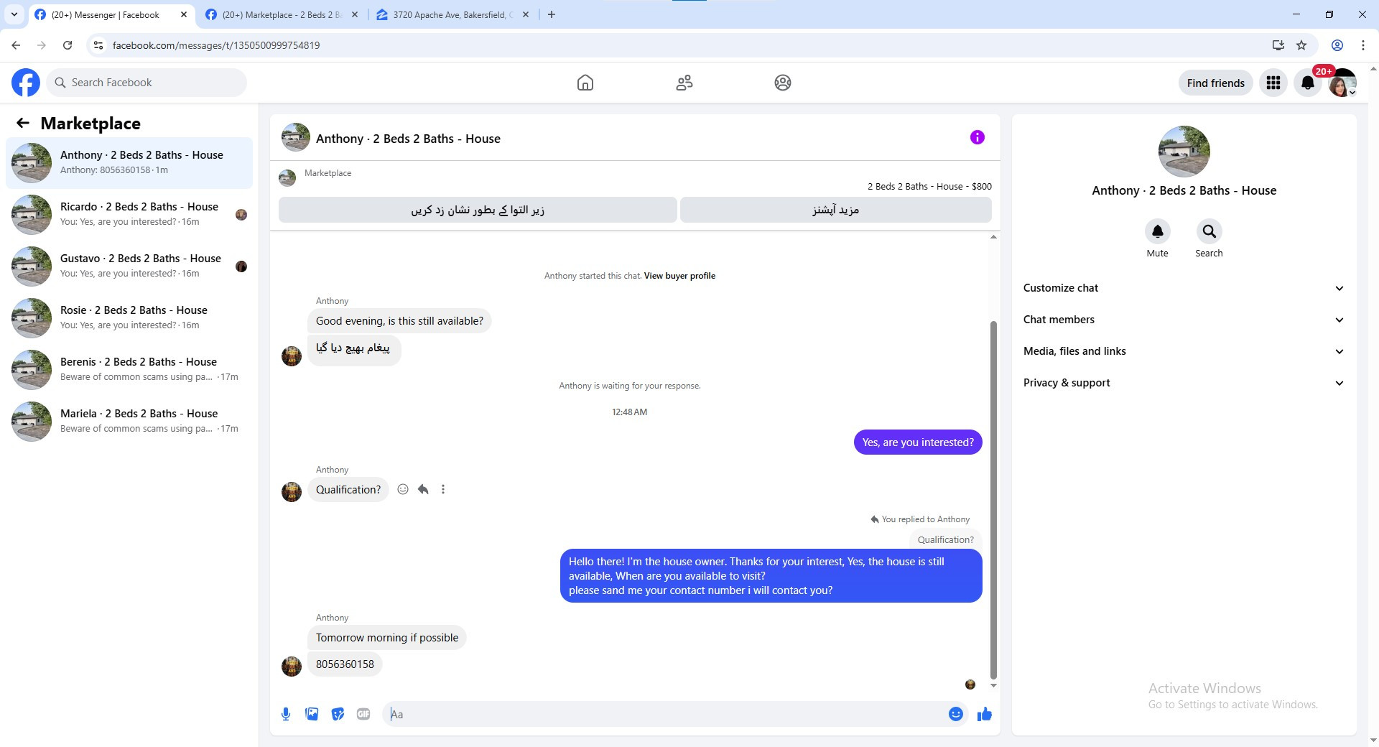
Task: Expand Privacy & support section
Action: [1184, 383]
